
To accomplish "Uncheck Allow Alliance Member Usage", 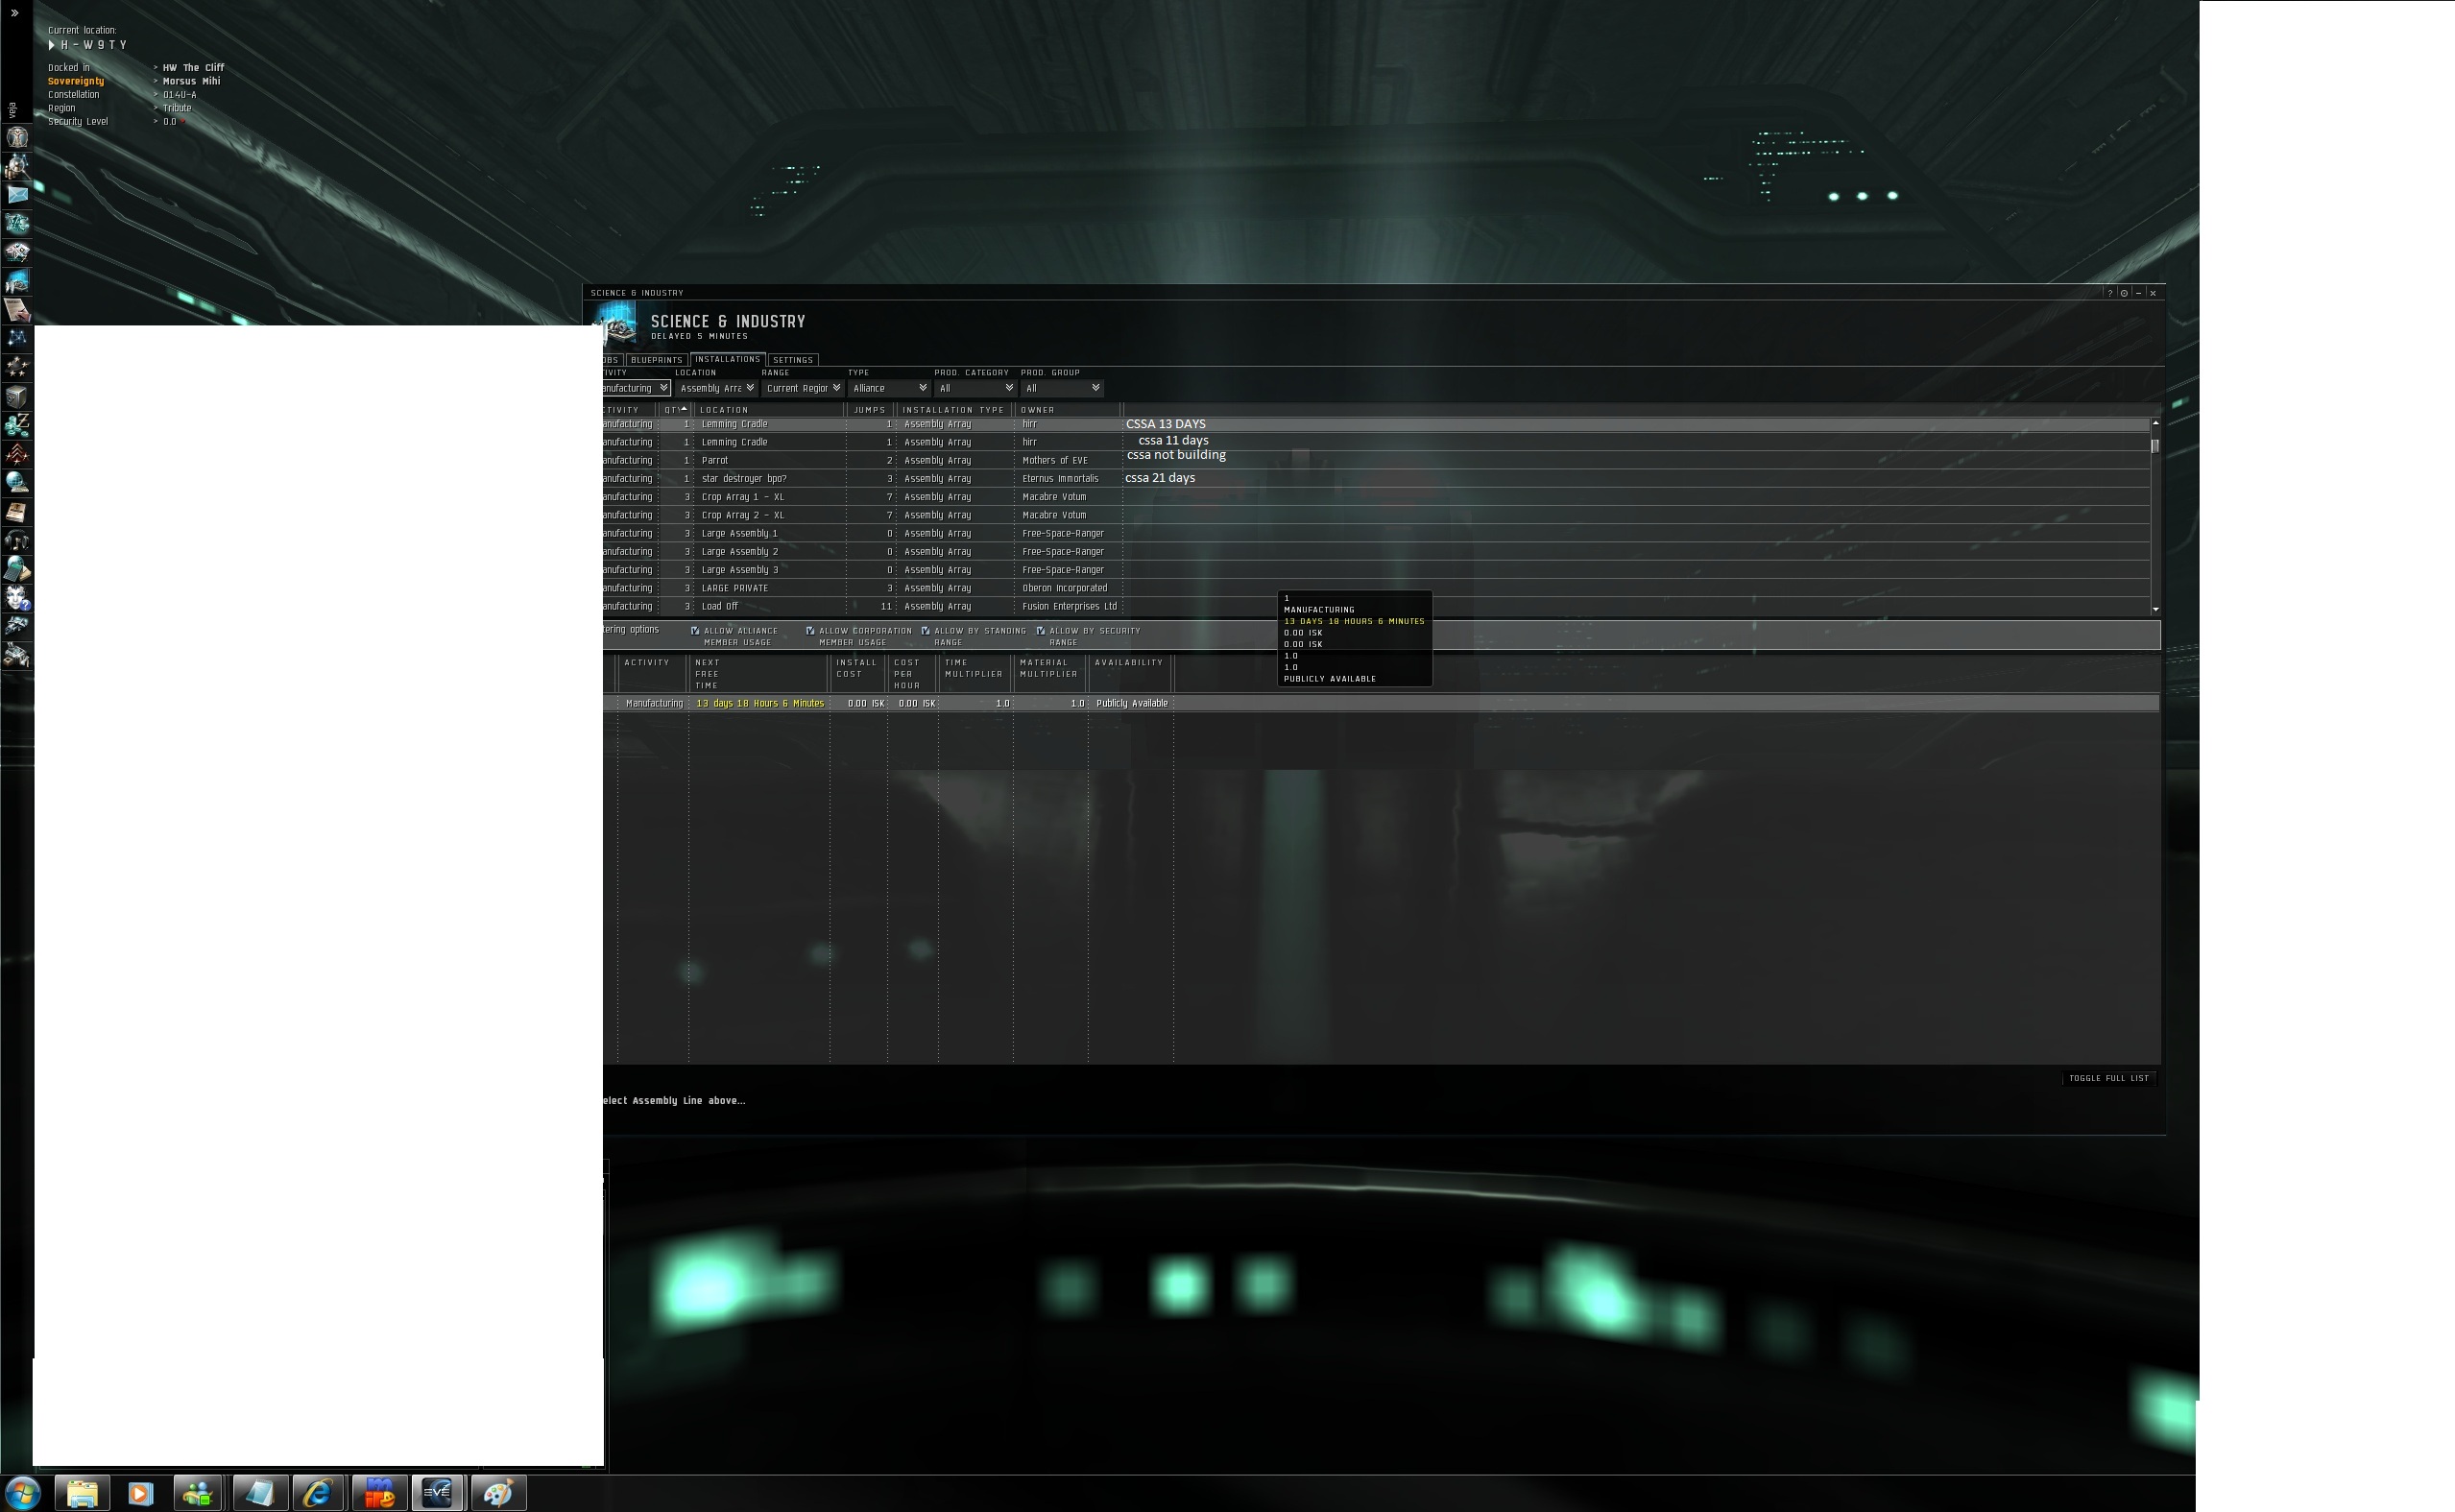I will pyautogui.click(x=695, y=631).
